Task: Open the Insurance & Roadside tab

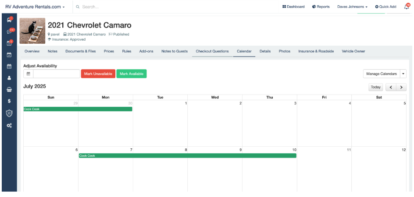Action: [316, 51]
